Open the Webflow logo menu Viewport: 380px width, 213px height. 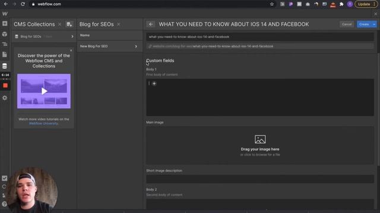pyautogui.click(x=5, y=14)
